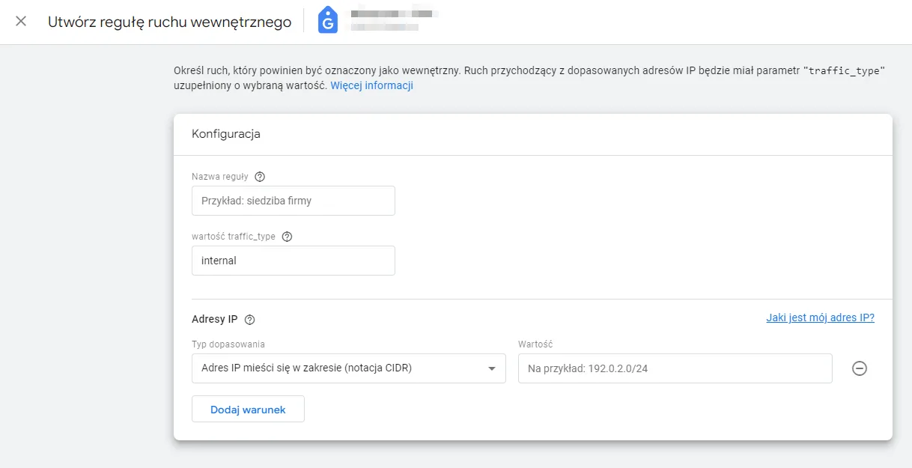Viewport: 912px width, 468px height.
Task: Remove the IP condition with the minus icon
Action: [x=860, y=368]
